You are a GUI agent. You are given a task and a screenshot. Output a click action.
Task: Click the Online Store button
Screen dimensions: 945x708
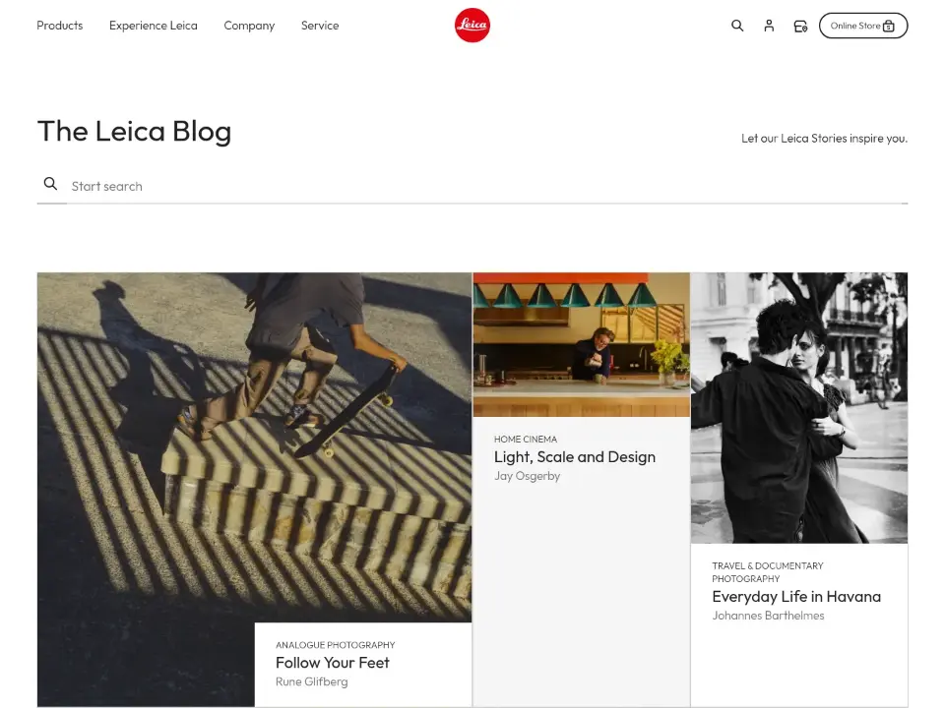(x=863, y=26)
